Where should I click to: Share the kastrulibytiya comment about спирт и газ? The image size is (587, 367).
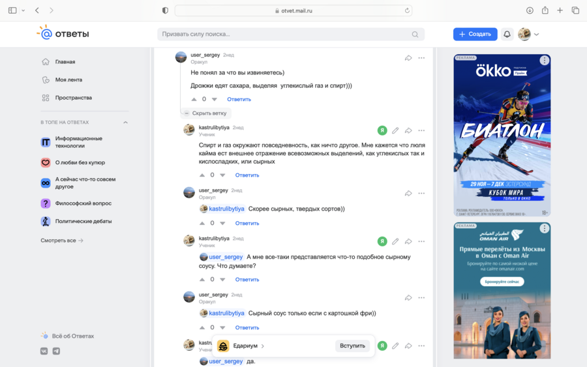point(408,130)
